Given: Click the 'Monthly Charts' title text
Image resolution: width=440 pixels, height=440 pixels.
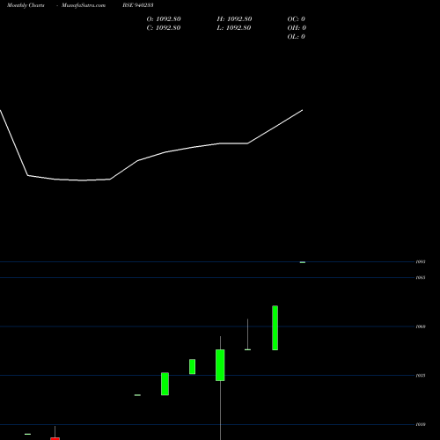Looking at the screenshot, I should click(x=26, y=5).
